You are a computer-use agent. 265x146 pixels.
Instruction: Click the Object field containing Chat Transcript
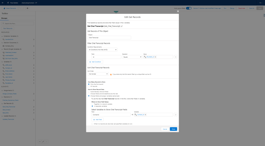pos(109,38)
